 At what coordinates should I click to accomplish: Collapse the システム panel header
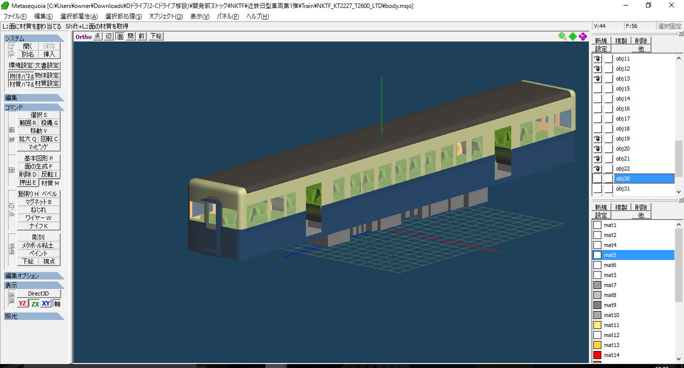34,38
